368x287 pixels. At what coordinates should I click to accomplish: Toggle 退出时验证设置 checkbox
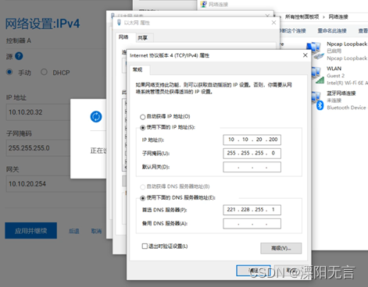click(145, 246)
